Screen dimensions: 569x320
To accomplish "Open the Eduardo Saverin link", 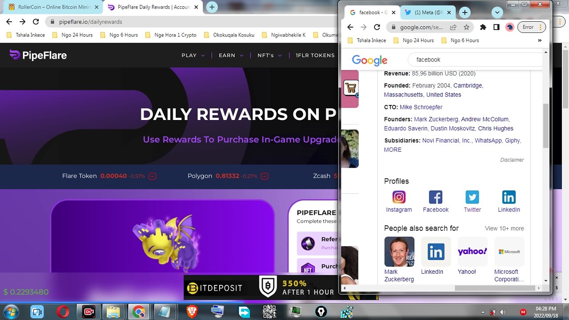I will (405, 128).
